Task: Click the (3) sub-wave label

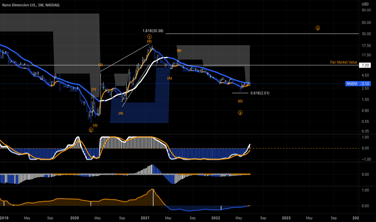Action: 100,65
